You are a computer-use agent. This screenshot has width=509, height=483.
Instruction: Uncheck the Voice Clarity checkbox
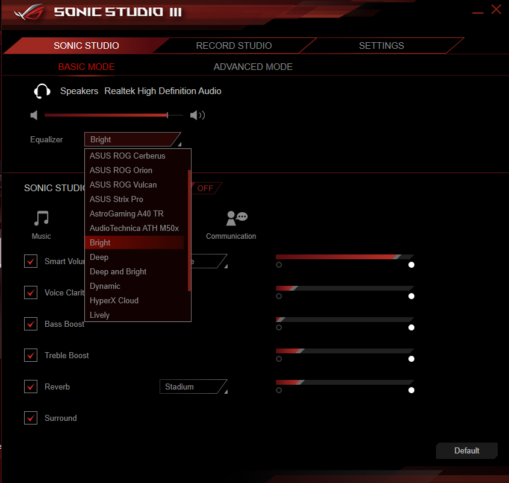[x=31, y=292]
